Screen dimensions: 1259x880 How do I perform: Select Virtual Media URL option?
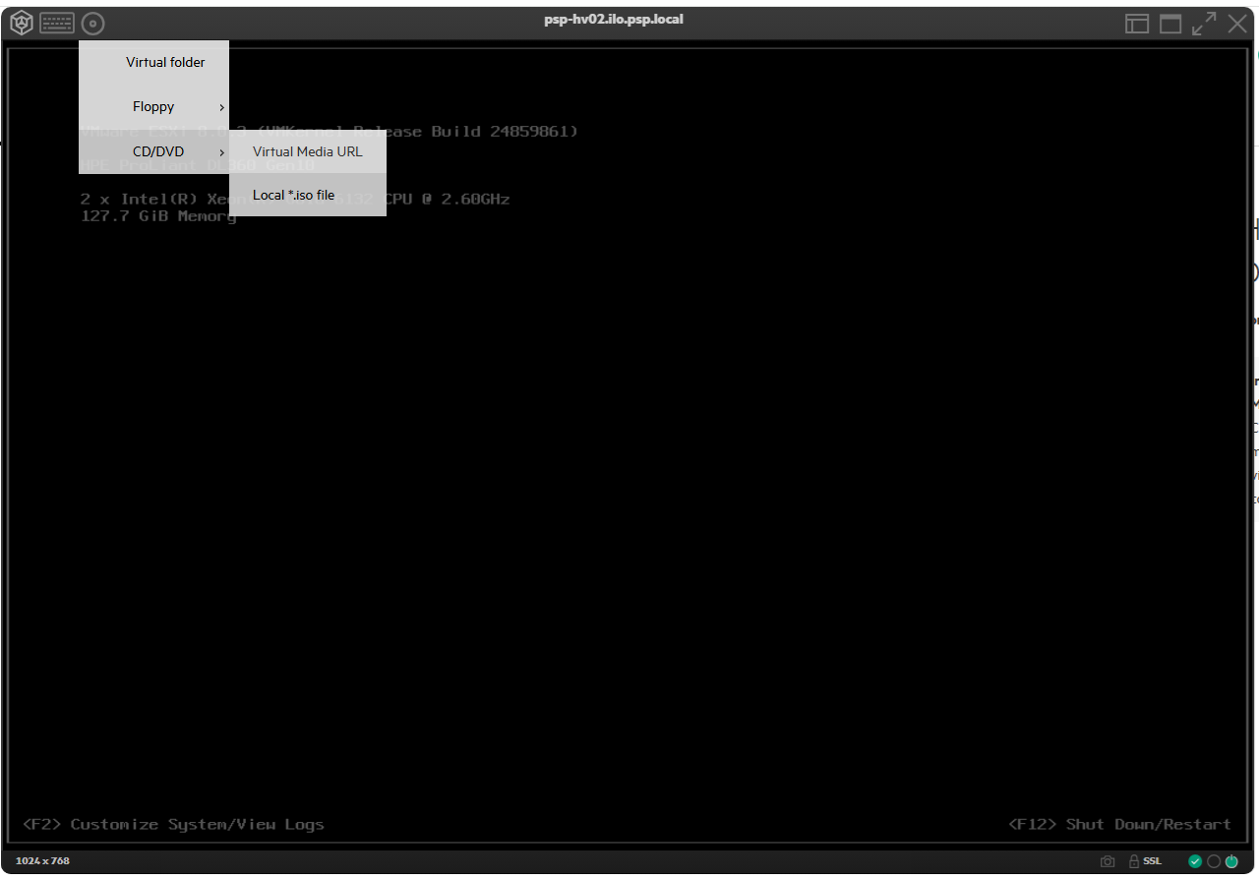click(308, 151)
